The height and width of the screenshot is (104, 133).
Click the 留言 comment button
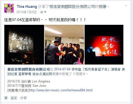pos(14,98)
